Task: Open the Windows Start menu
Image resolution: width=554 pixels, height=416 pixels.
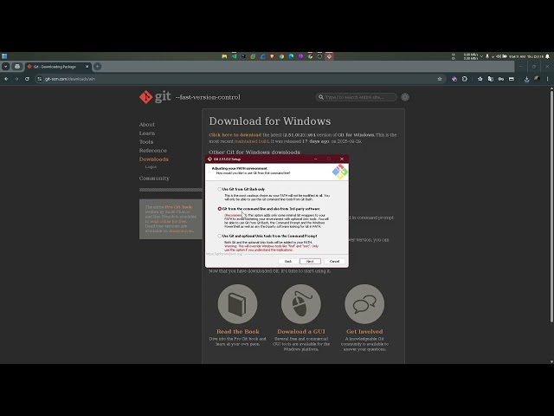Action: 4,56
